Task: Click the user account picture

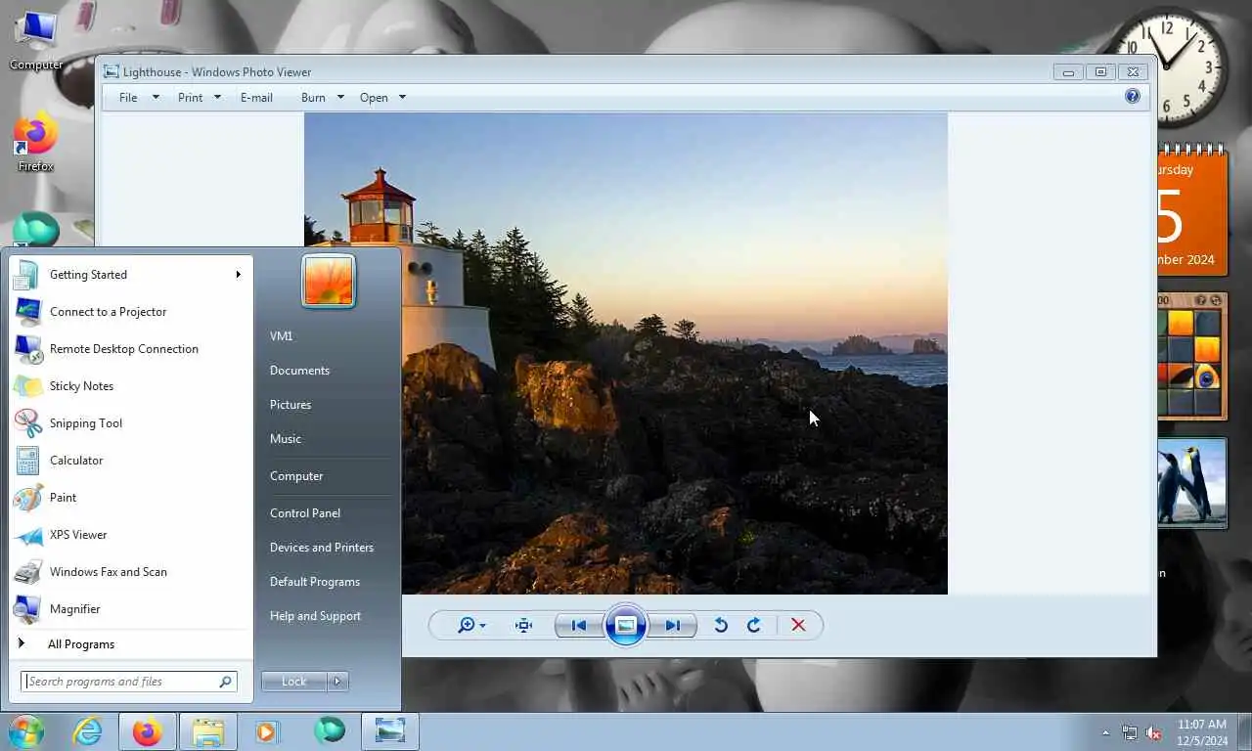Action: point(329,281)
